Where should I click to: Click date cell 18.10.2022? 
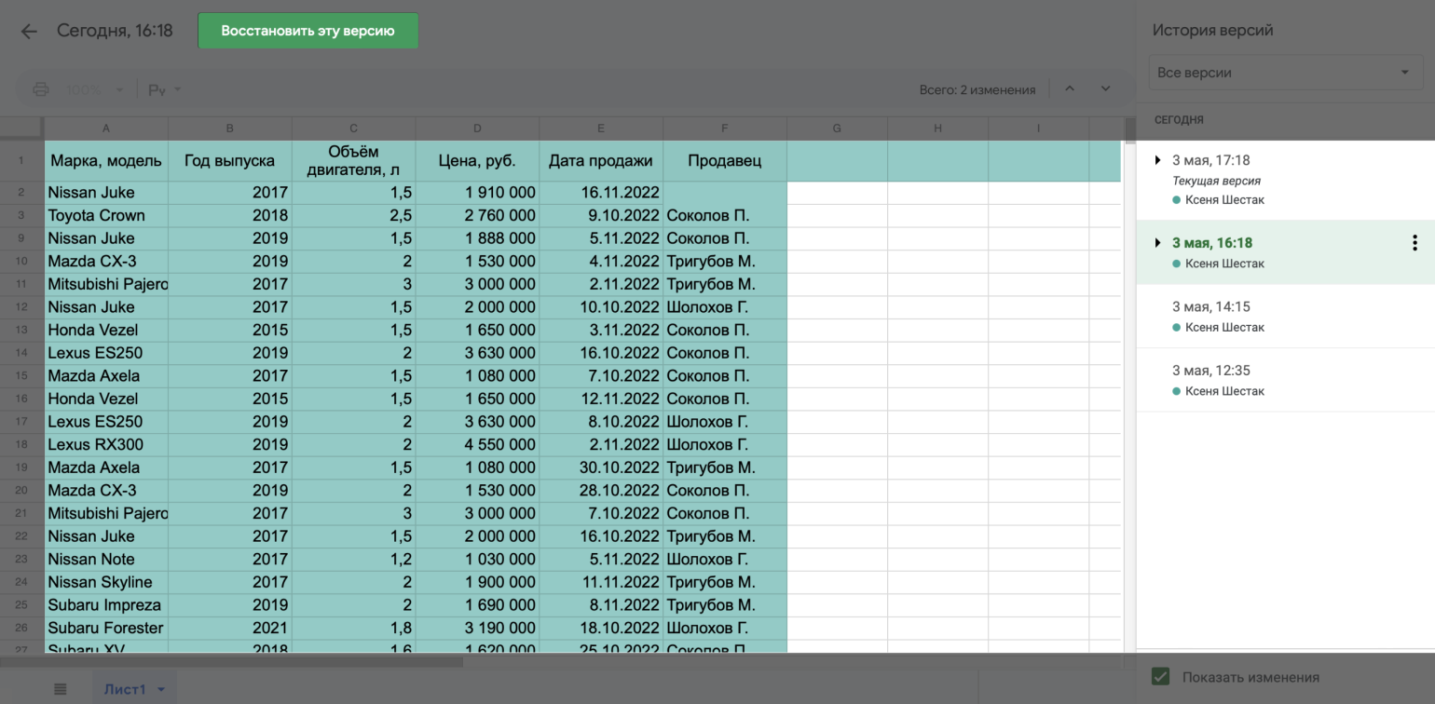(601, 628)
